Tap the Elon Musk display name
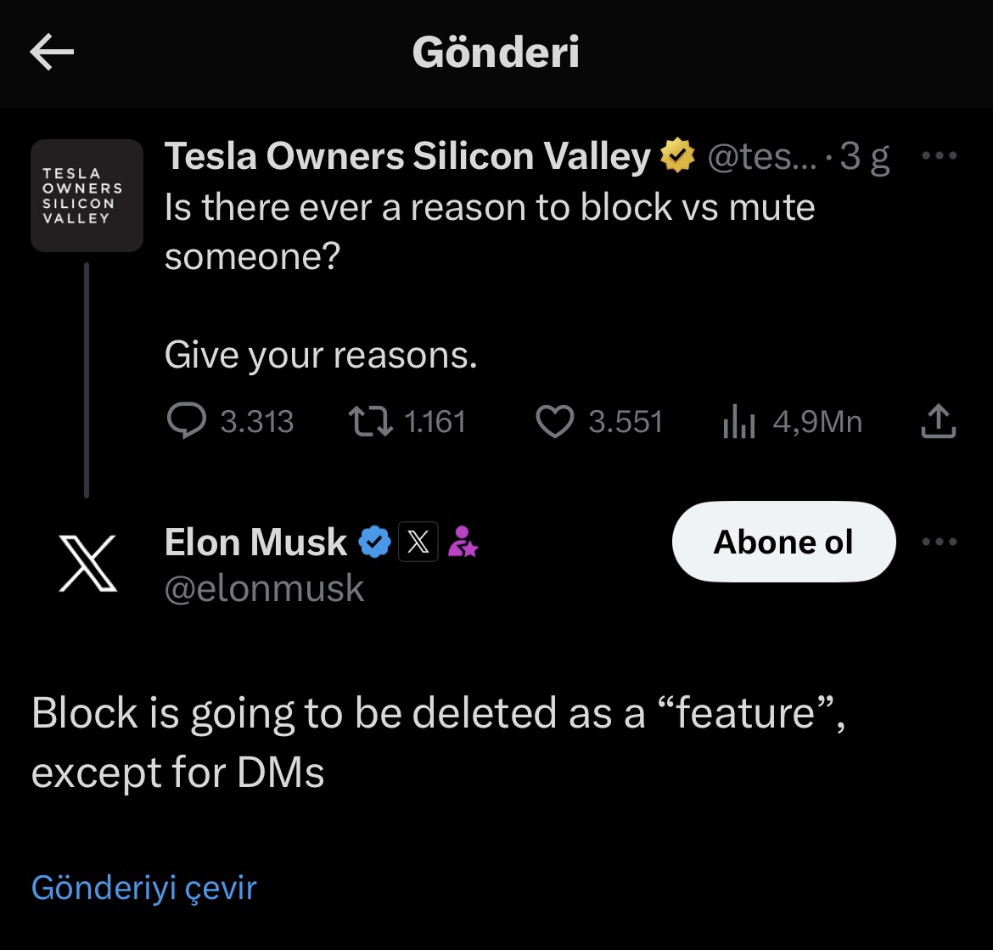This screenshot has height=950, width=993. coord(255,542)
